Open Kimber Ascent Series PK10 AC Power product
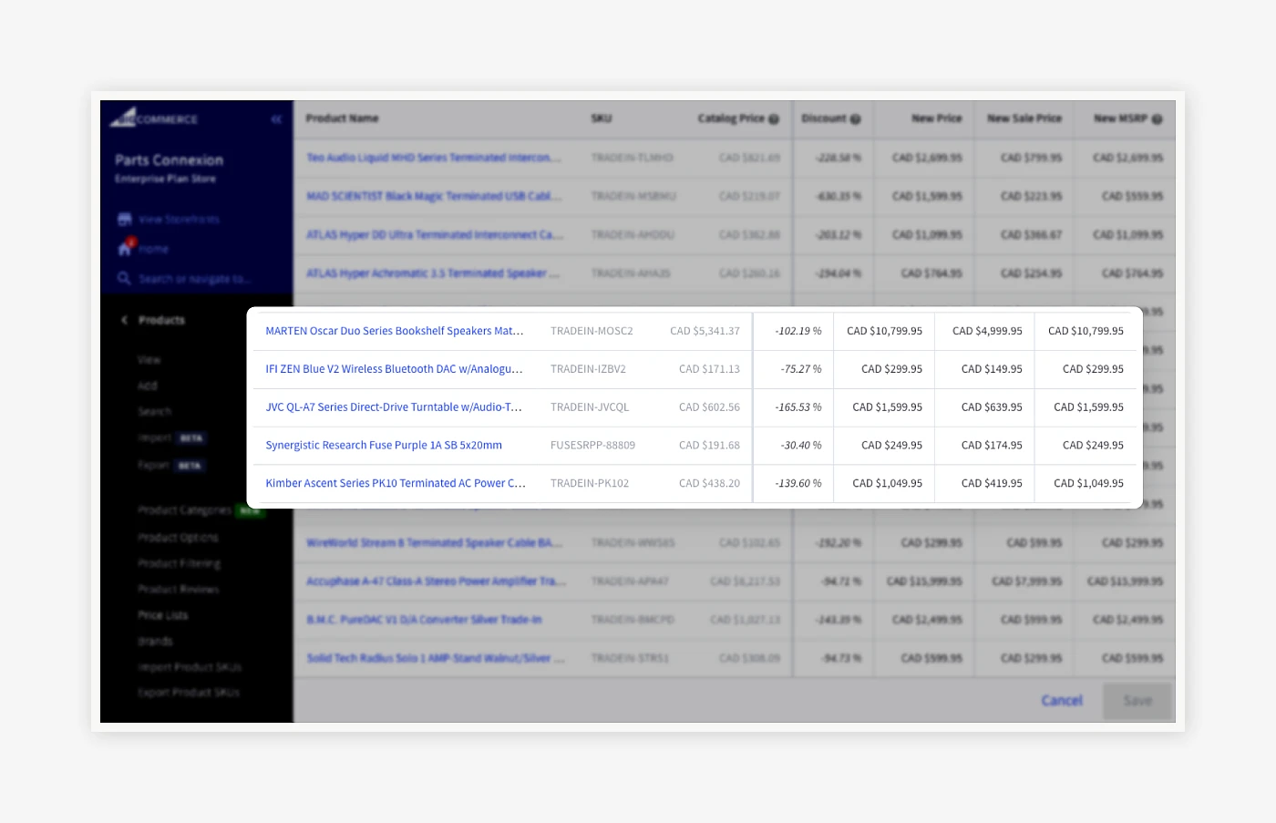The height and width of the screenshot is (823, 1276). point(396,484)
